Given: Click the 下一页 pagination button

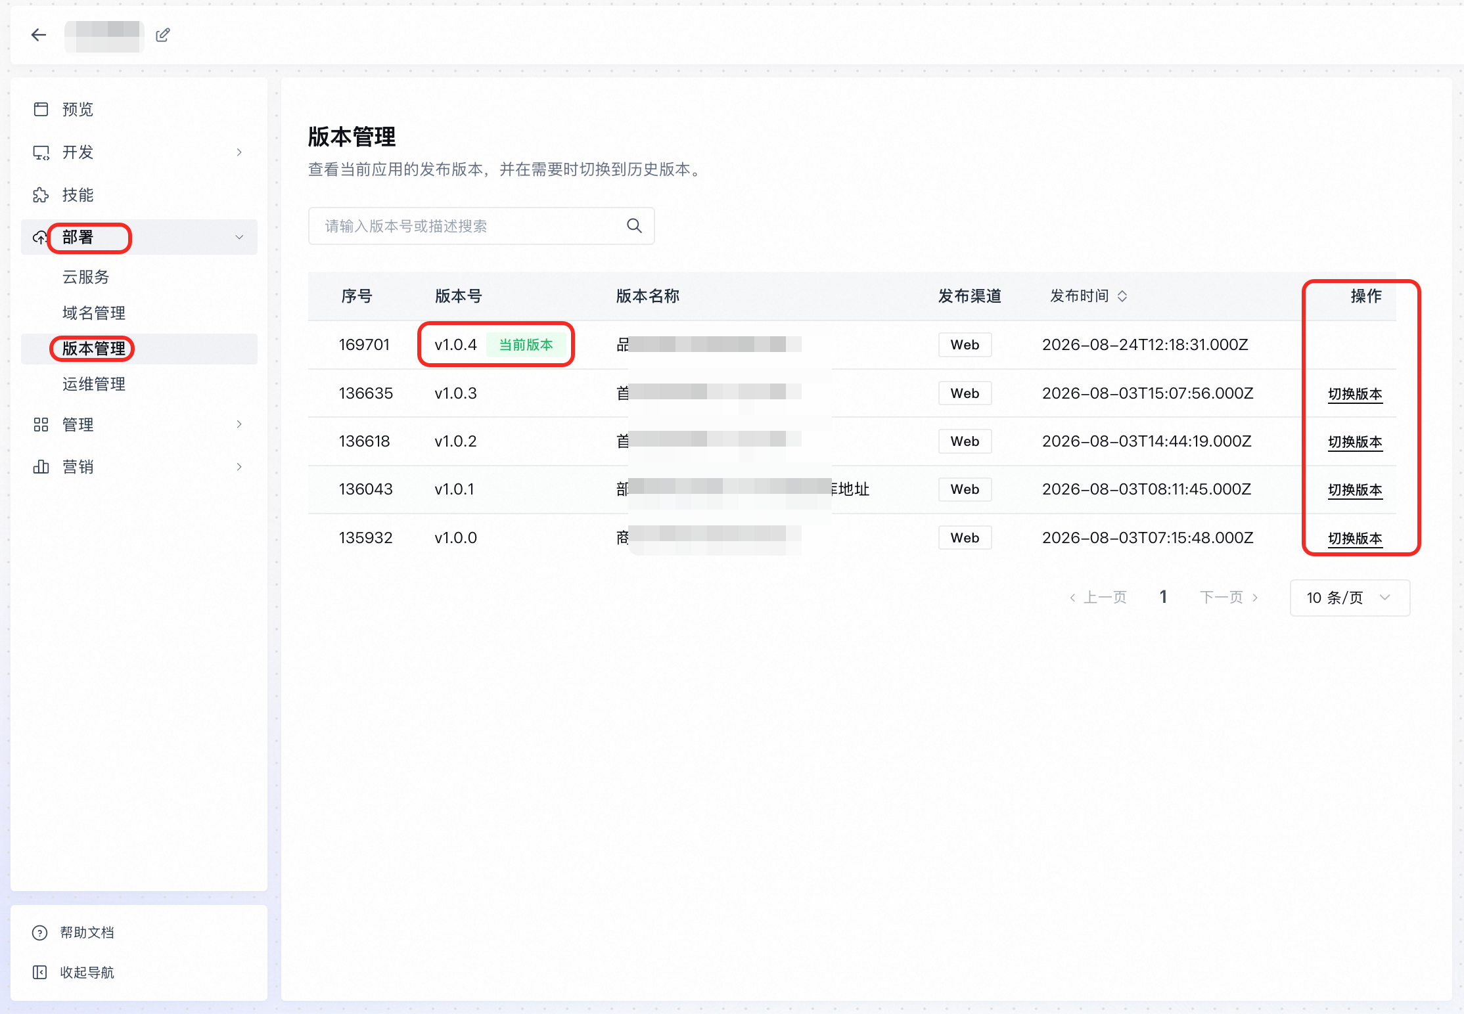Looking at the screenshot, I should [x=1229, y=598].
